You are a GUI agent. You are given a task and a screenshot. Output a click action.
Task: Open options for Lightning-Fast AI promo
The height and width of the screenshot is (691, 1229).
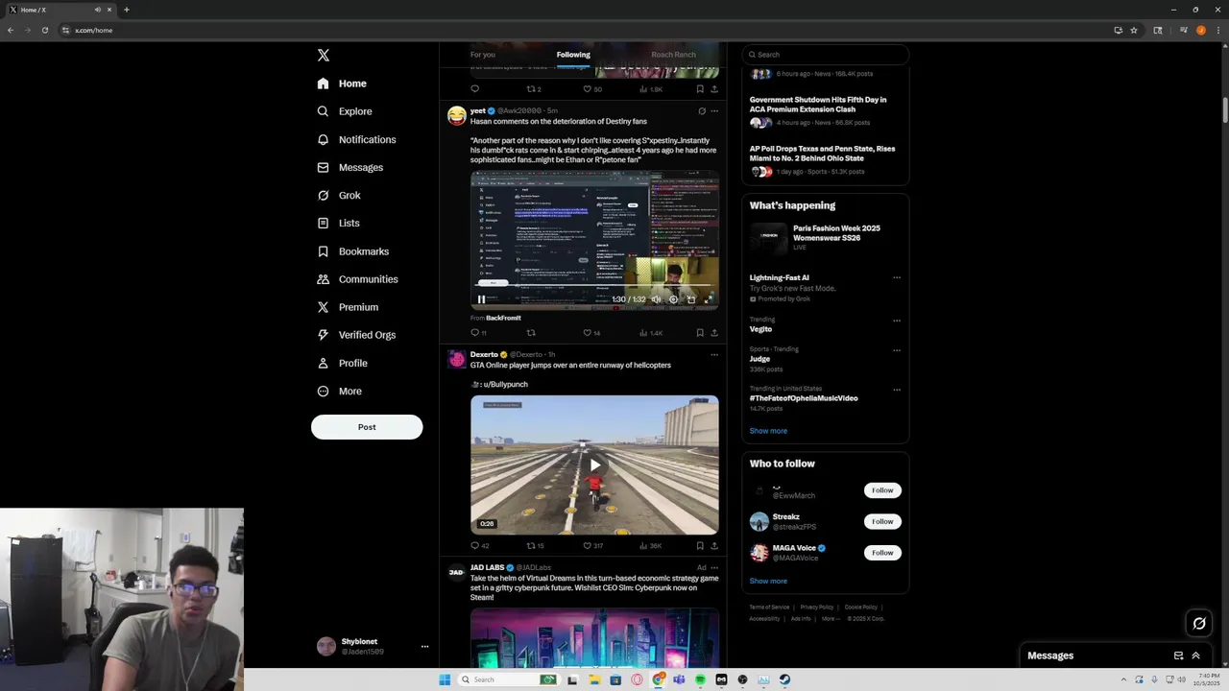(x=897, y=278)
